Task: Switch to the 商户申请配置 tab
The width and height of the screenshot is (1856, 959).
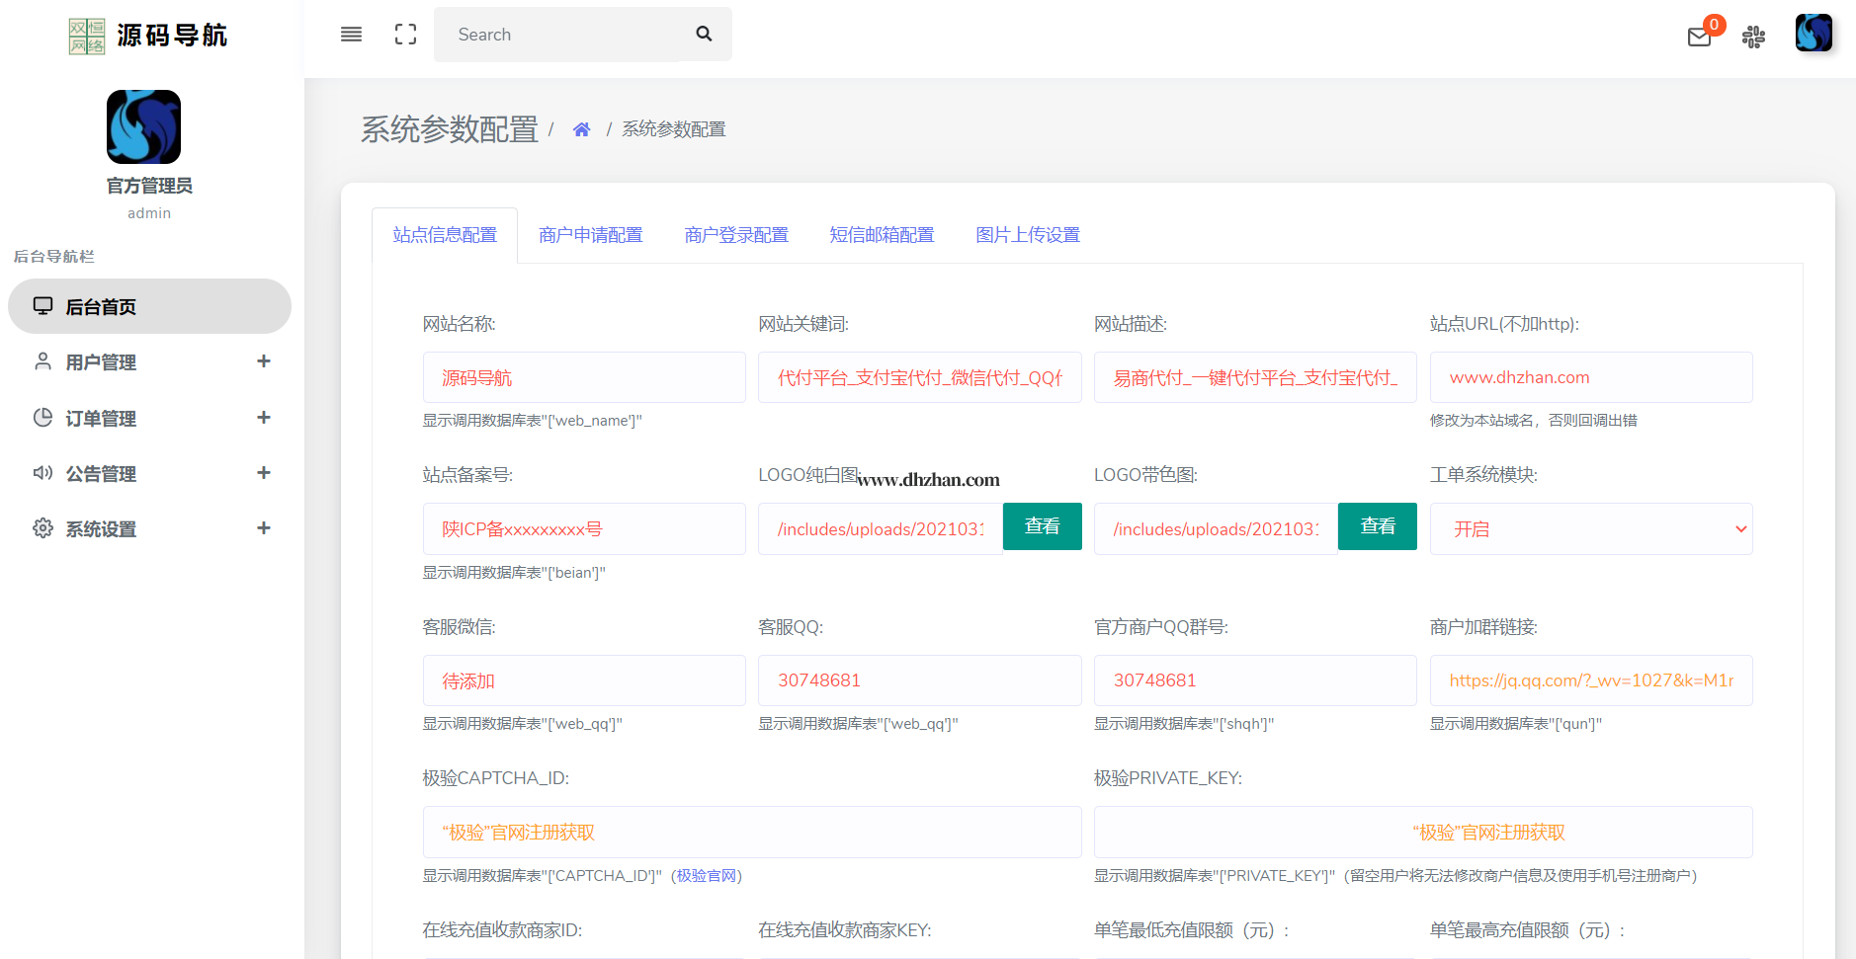Action: (x=590, y=235)
